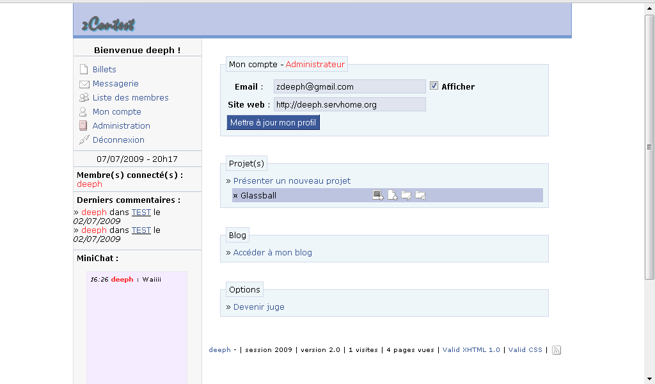Uncheck the Afficher email checkbox
Image resolution: width=655 pixels, height=384 pixels.
(x=434, y=86)
